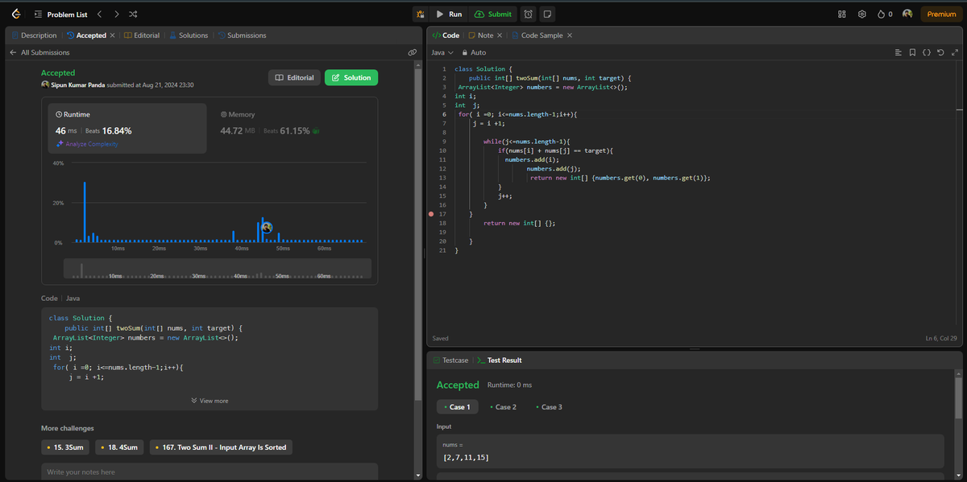Click the Premium button
Image resolution: width=967 pixels, height=482 pixels.
(x=940, y=14)
